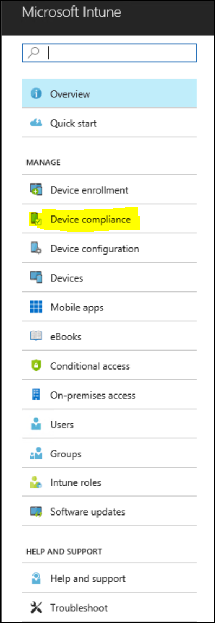The width and height of the screenshot is (215, 623).
Task: Click the Device configuration gear-phone icon
Action: click(36, 249)
